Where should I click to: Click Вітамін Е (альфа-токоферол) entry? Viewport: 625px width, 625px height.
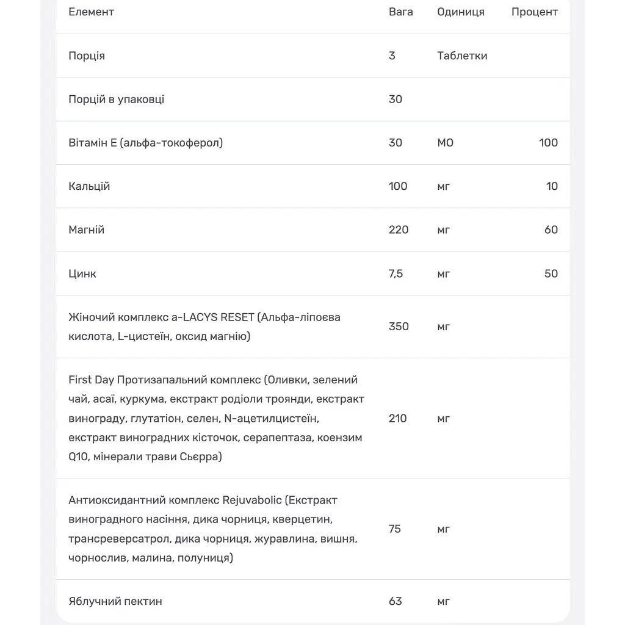(x=145, y=143)
